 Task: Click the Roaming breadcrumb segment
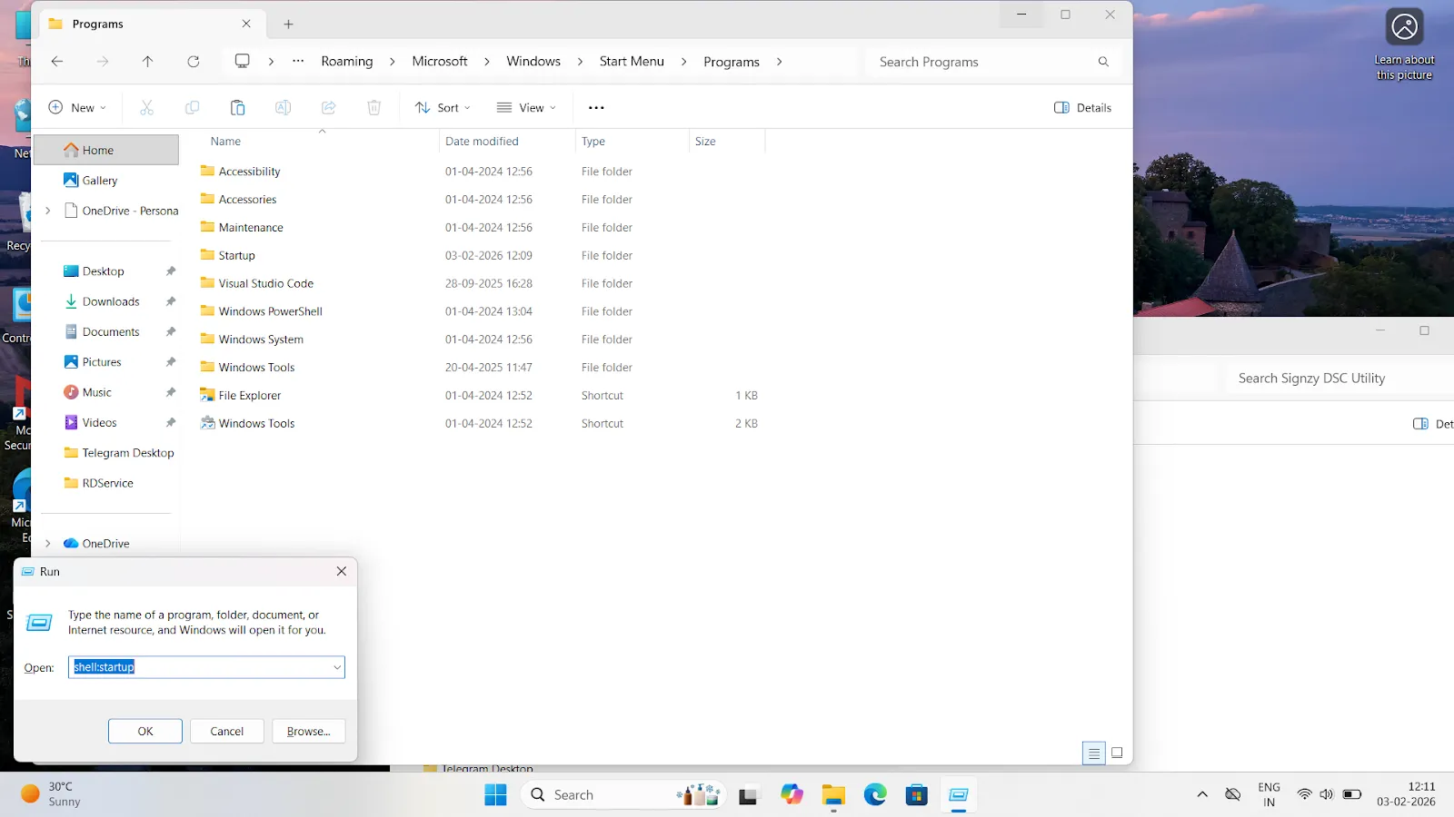[x=346, y=62]
